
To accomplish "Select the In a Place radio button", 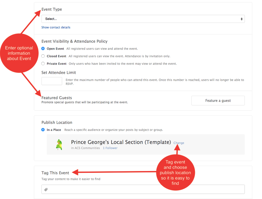I will pyautogui.click(x=43, y=130).
